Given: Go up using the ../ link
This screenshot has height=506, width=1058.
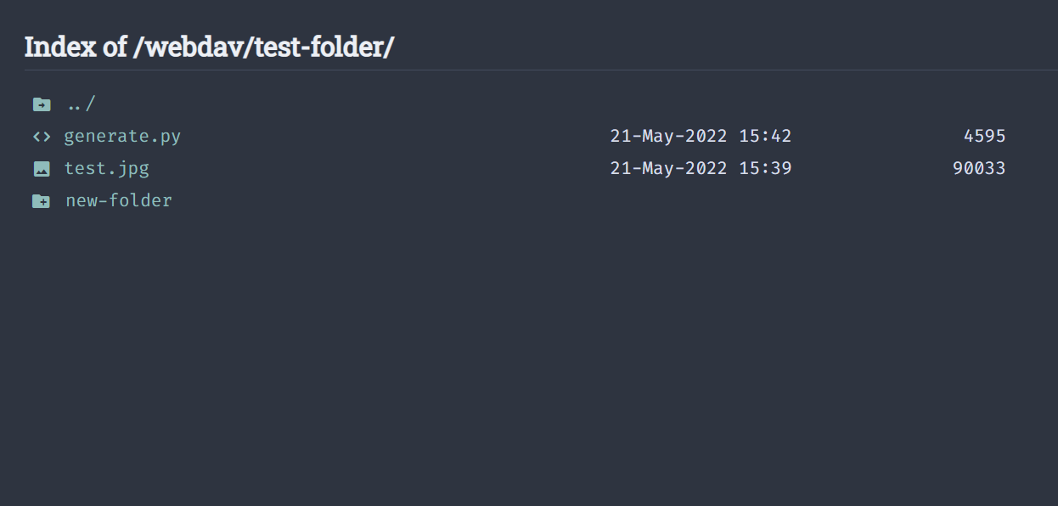Looking at the screenshot, I should click(81, 103).
